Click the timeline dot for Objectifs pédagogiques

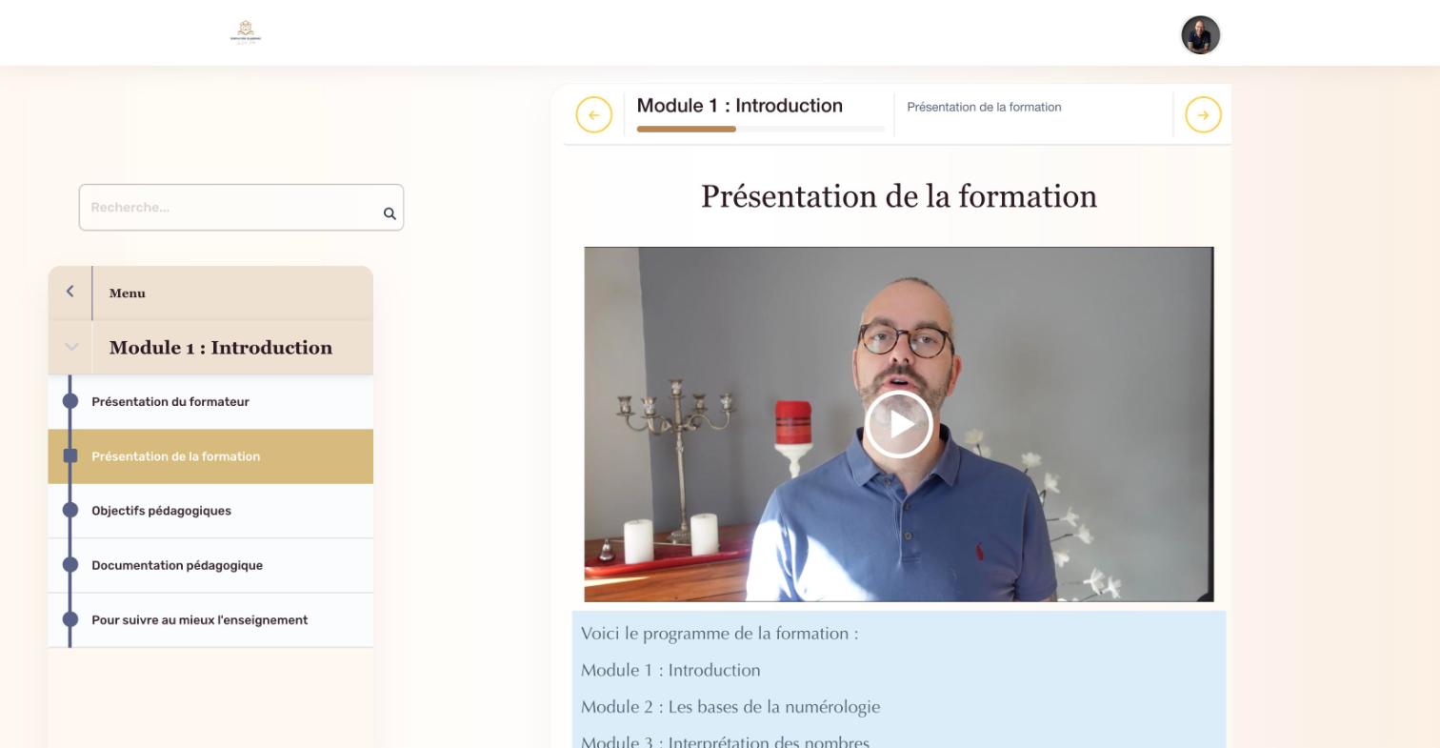70,510
